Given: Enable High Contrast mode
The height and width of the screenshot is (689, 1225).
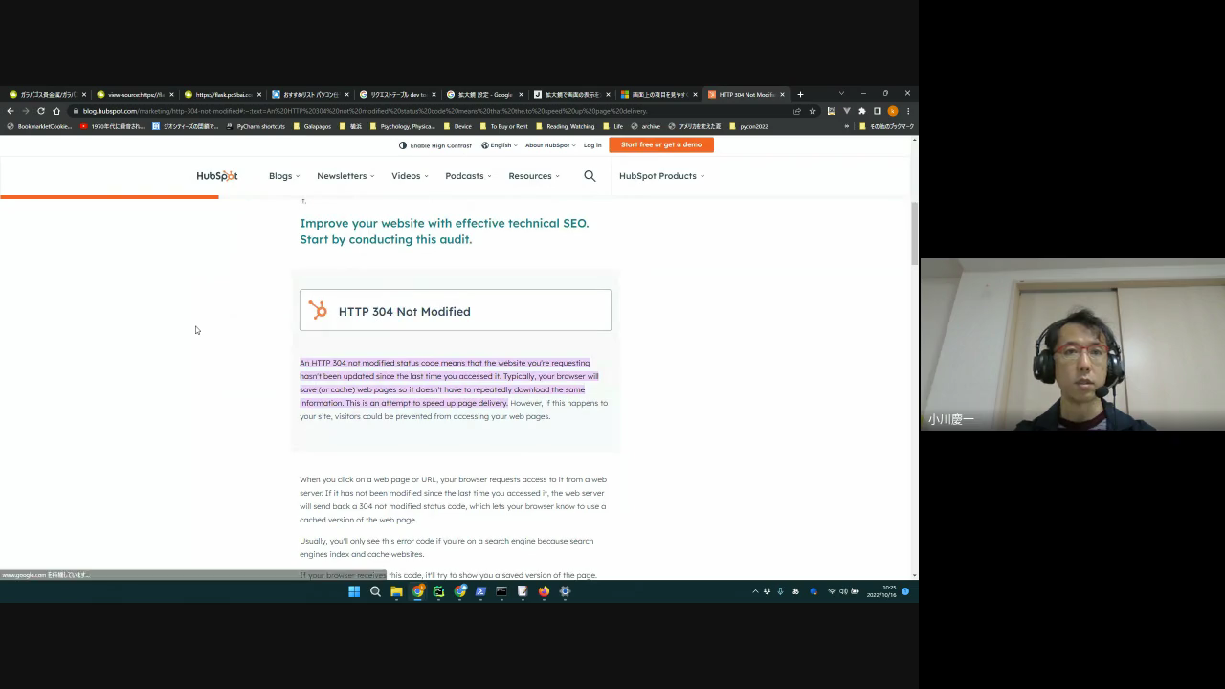Looking at the screenshot, I should click(435, 145).
